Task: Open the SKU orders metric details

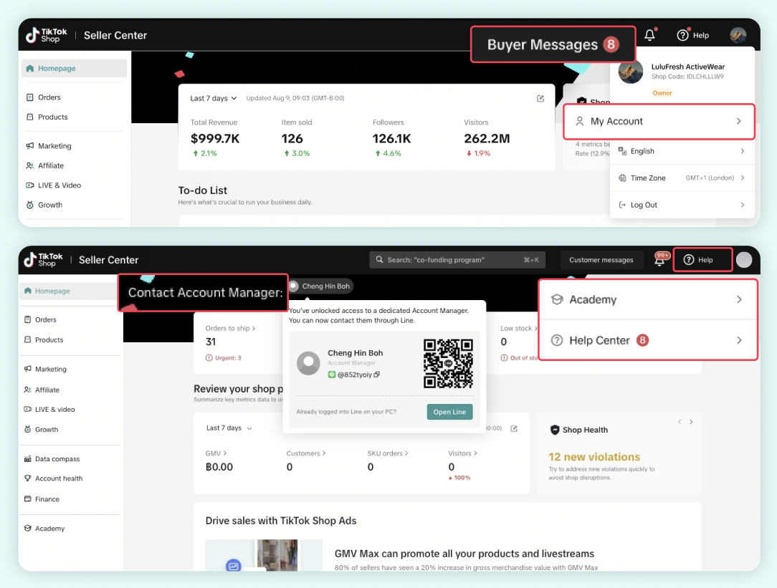Action: (388, 453)
